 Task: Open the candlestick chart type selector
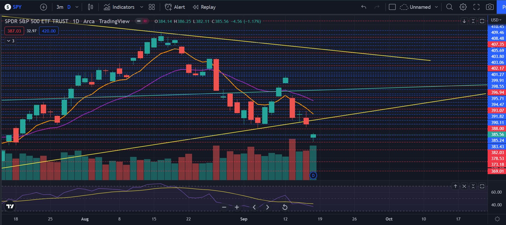pyautogui.click(x=91, y=7)
